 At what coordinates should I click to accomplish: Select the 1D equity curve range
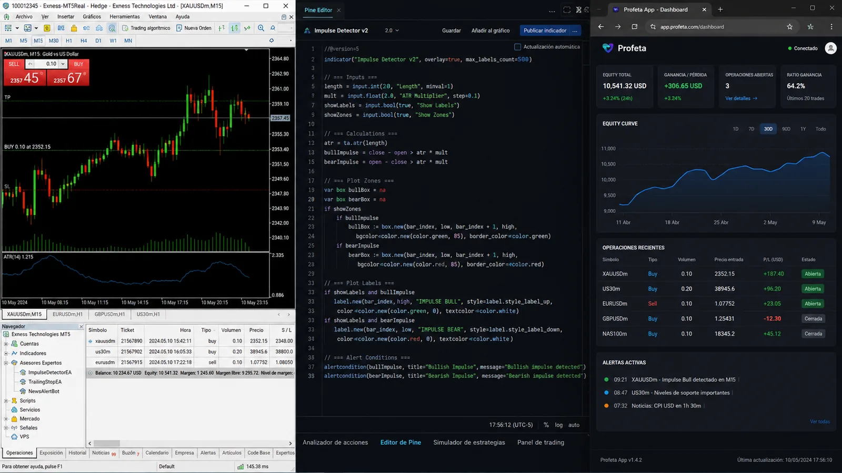tap(736, 129)
